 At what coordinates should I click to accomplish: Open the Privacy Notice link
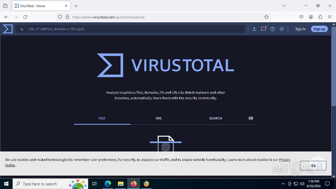pyautogui.click(x=285, y=160)
